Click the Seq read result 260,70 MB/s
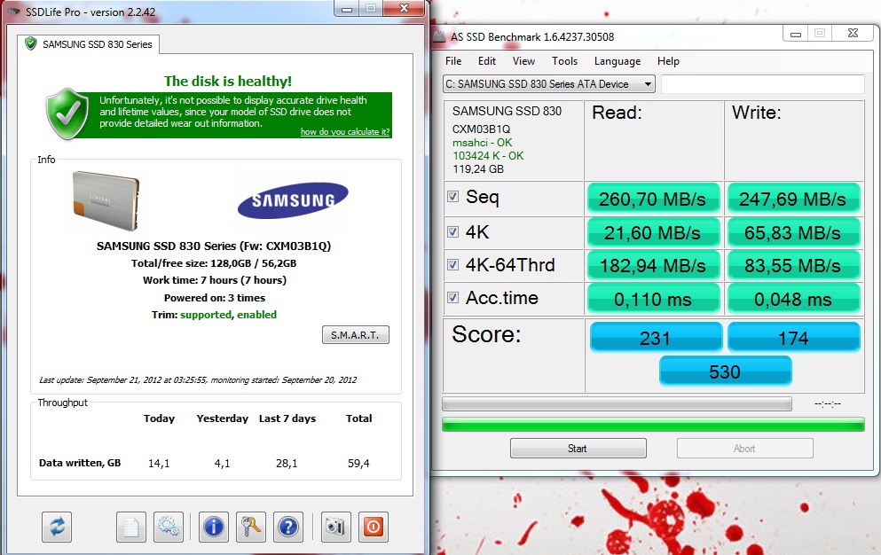Viewport: 881px width, 555px height. click(653, 199)
